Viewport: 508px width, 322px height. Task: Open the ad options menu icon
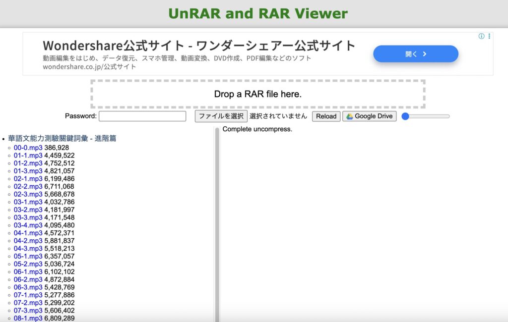click(489, 36)
